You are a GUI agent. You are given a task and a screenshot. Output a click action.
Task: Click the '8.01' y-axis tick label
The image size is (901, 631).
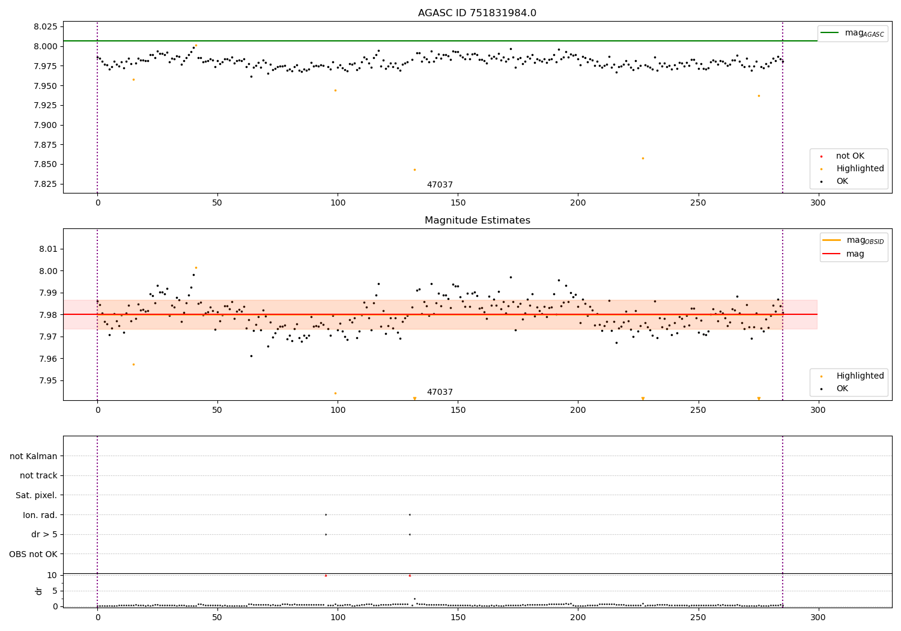coord(49,249)
